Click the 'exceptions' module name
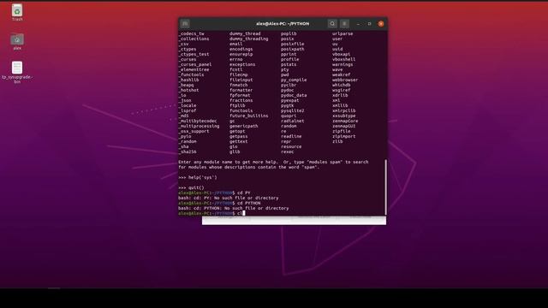 [242, 65]
